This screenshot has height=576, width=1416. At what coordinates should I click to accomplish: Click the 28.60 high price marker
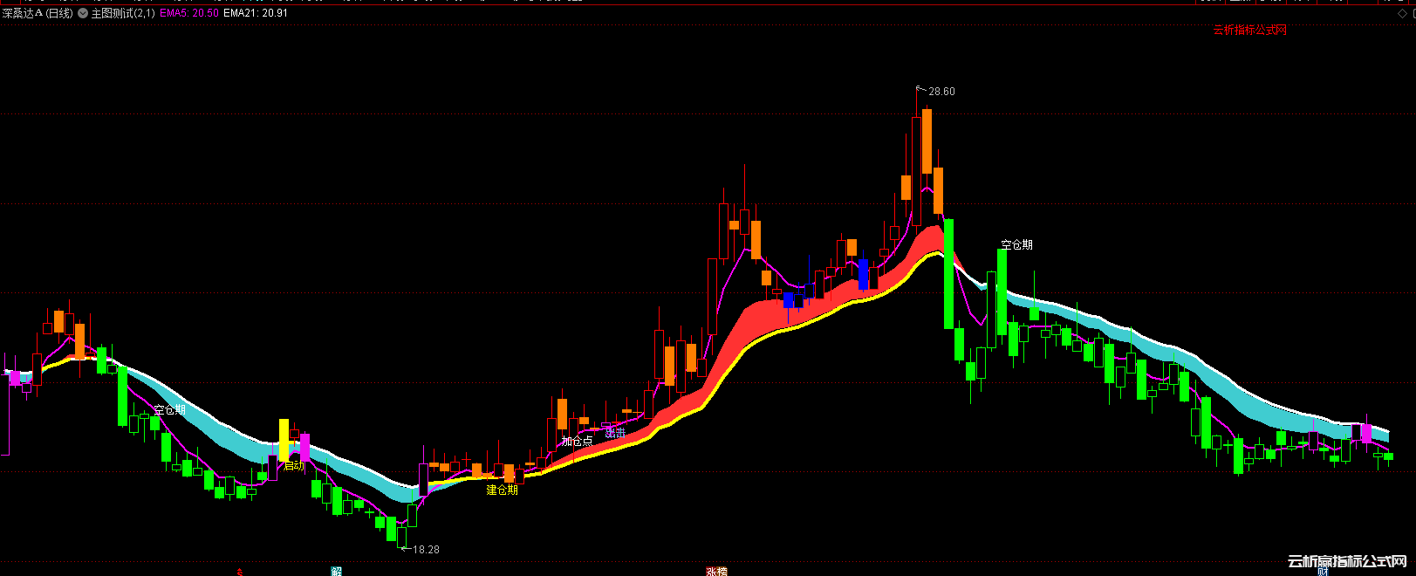coord(941,92)
